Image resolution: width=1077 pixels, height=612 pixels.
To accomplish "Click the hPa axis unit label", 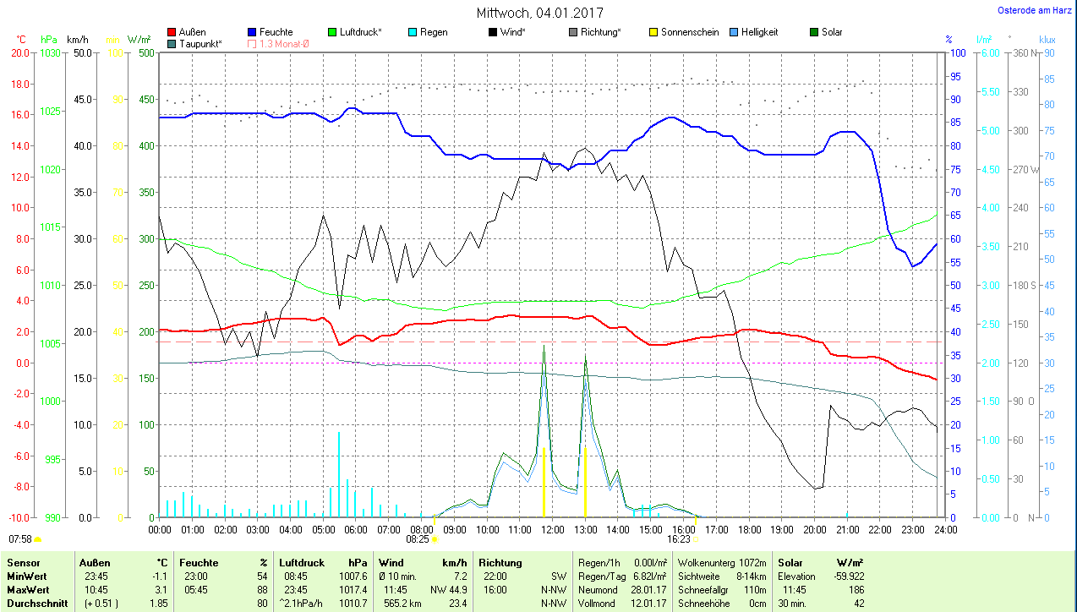I will pos(49,40).
